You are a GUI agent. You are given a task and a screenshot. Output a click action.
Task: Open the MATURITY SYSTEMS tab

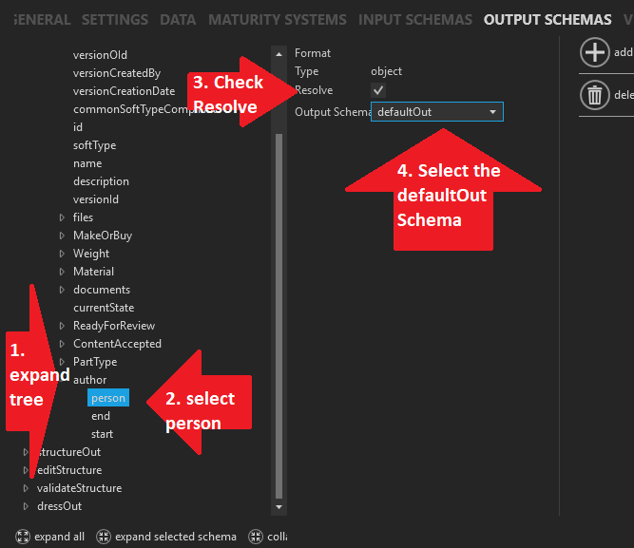(278, 20)
